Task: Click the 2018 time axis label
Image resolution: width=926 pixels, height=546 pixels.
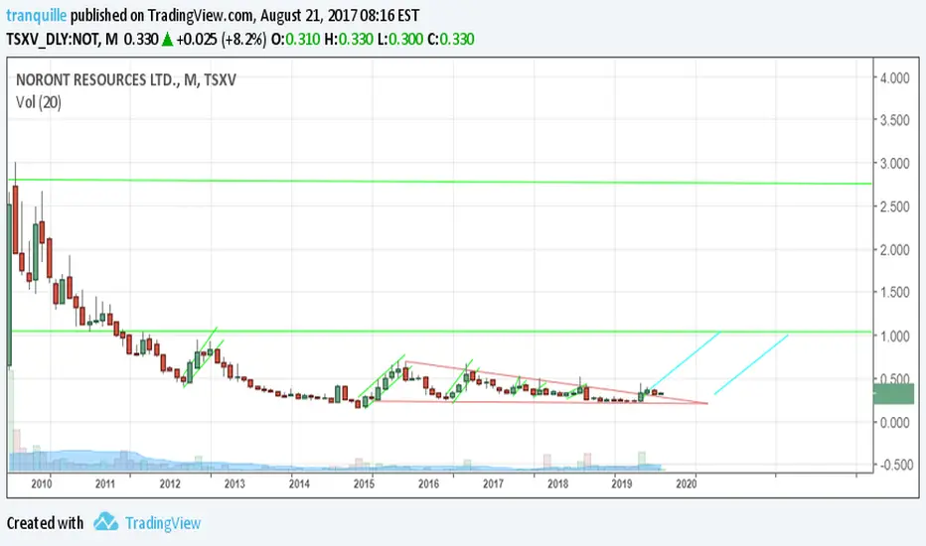Action: pos(558,484)
